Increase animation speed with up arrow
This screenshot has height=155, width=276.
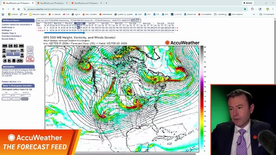click(x=4, y=56)
